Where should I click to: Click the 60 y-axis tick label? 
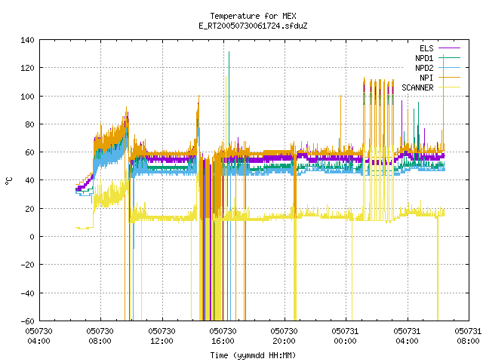[29, 152]
